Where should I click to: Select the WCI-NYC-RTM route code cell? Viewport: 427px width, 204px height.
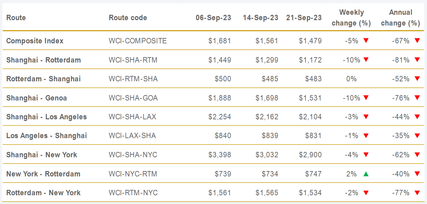133,174
